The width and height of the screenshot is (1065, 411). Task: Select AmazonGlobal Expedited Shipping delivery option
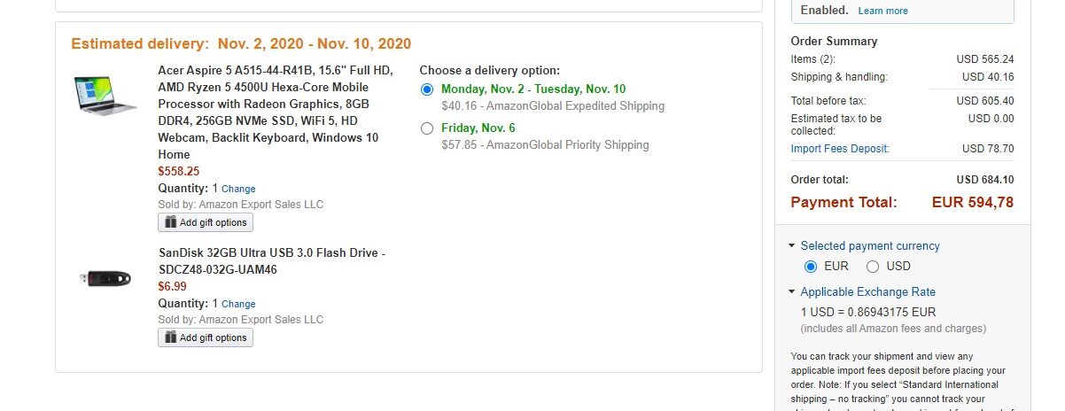click(428, 89)
